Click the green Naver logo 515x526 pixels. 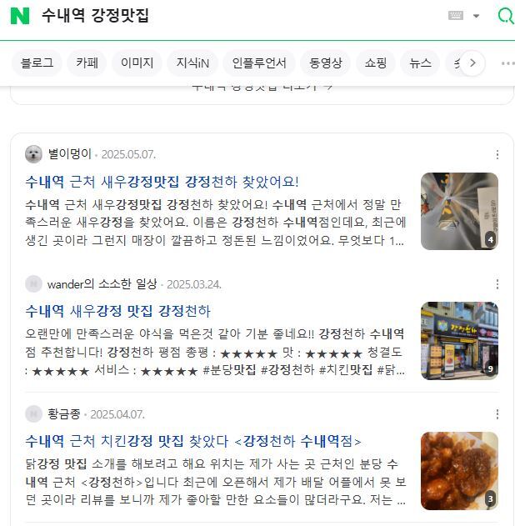point(20,16)
